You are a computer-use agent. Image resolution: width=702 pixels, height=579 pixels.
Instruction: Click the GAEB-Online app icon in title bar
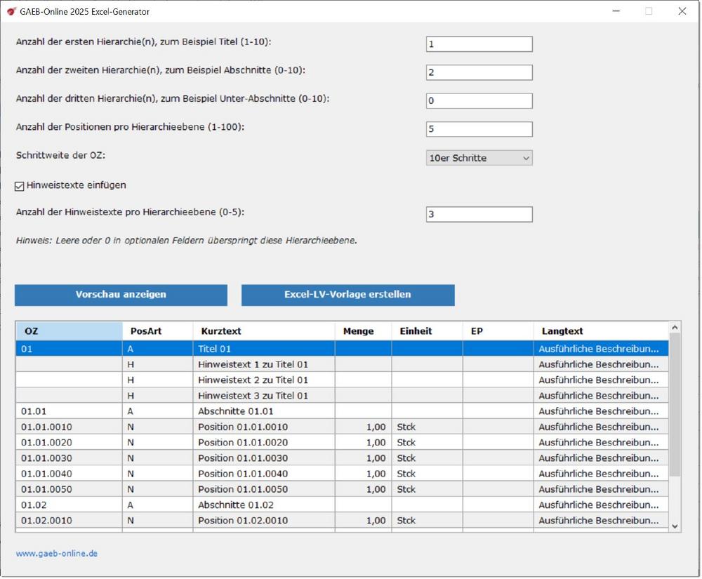tap(11, 11)
